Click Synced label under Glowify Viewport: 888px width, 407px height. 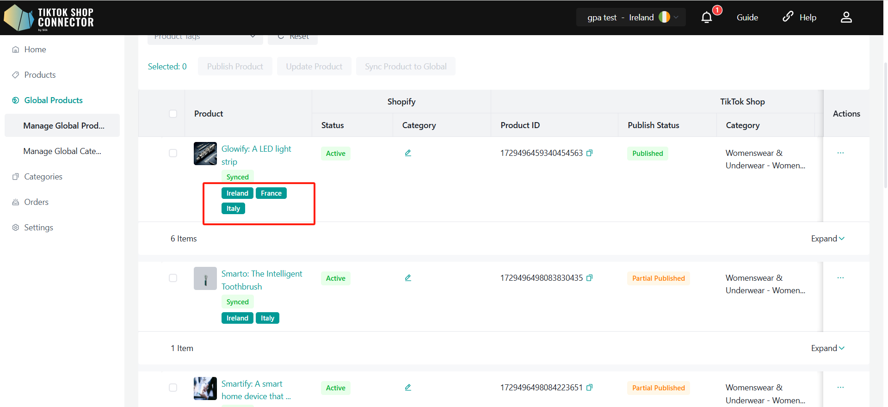238,177
